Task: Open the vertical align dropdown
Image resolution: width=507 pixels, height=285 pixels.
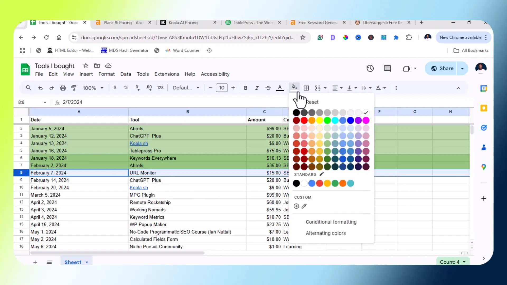Action: point(352,88)
